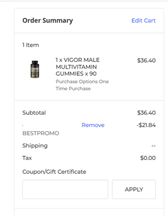Click the product line price $36.40
This screenshot has width=168, height=216.
(146, 61)
